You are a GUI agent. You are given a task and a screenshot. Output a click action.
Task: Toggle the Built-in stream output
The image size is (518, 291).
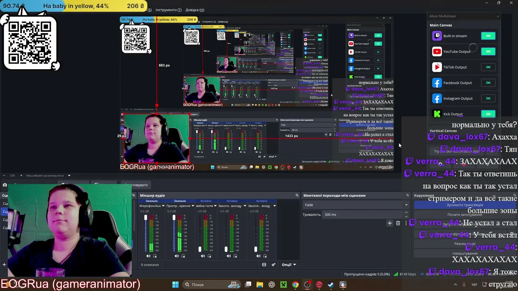click(488, 36)
